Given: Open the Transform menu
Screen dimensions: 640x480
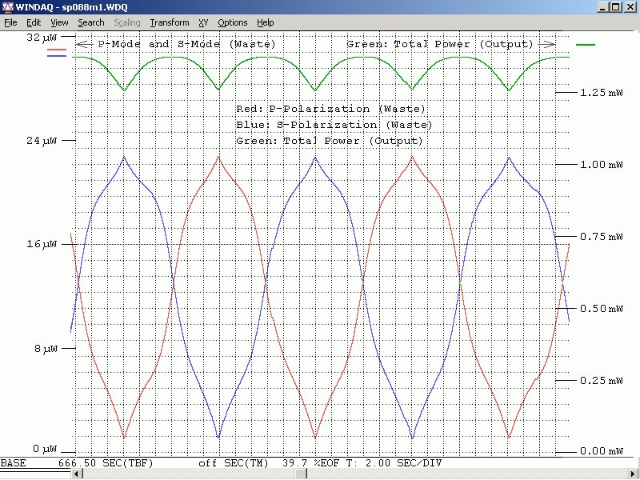Looking at the screenshot, I should 170,22.
